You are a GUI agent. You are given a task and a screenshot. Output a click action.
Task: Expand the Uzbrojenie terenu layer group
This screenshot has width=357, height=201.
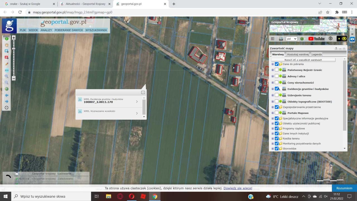point(273,95)
